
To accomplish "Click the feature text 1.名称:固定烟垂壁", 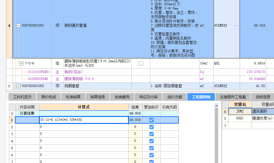I will point(166,86).
